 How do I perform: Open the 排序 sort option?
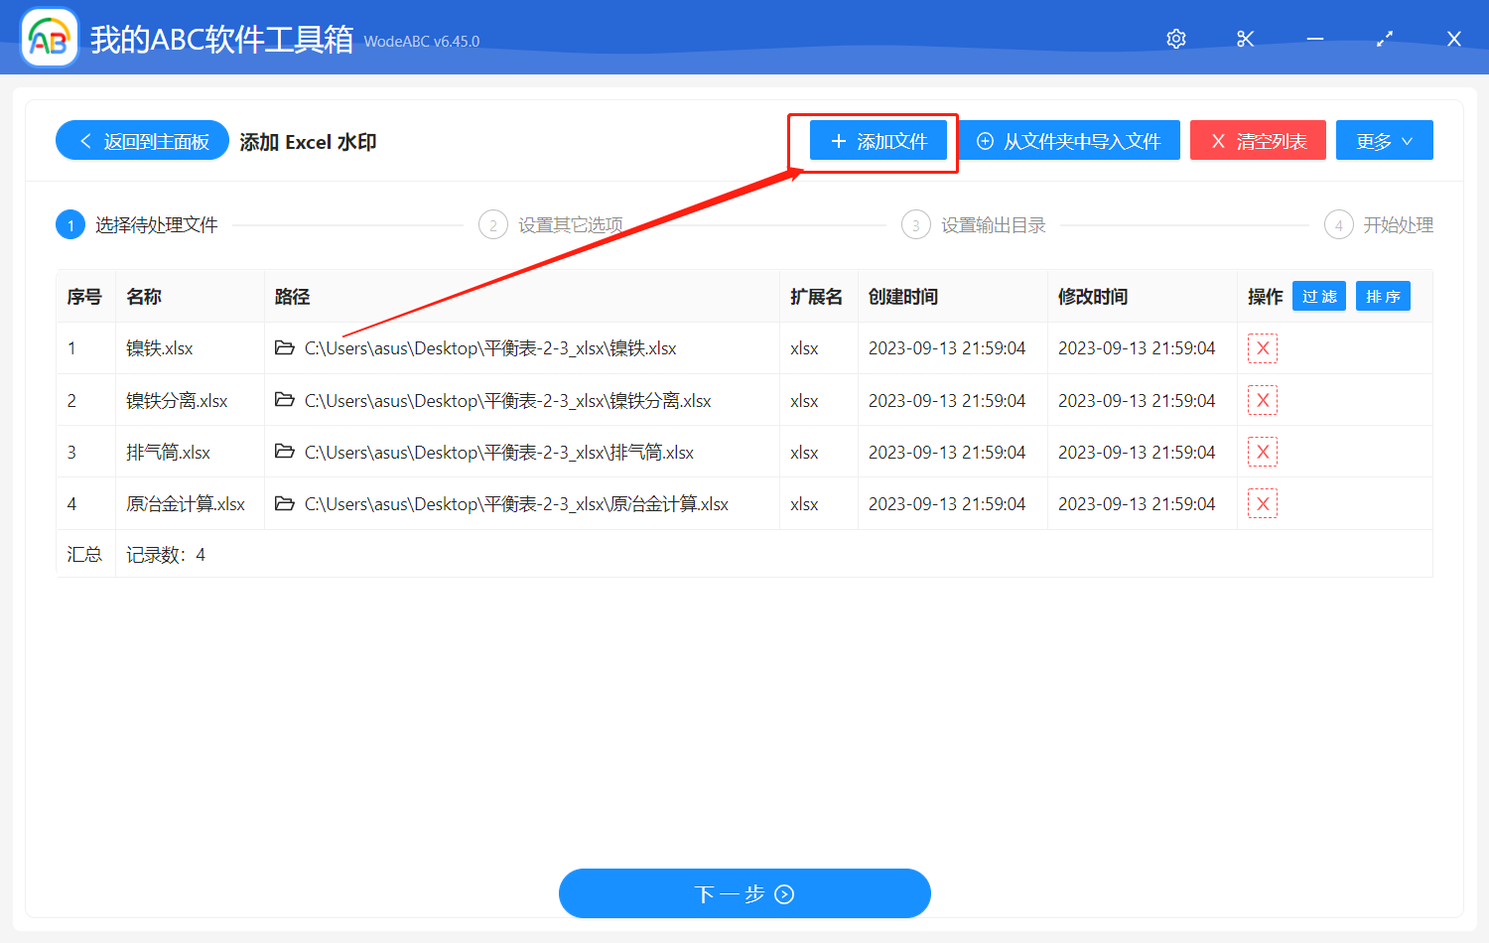click(1383, 296)
